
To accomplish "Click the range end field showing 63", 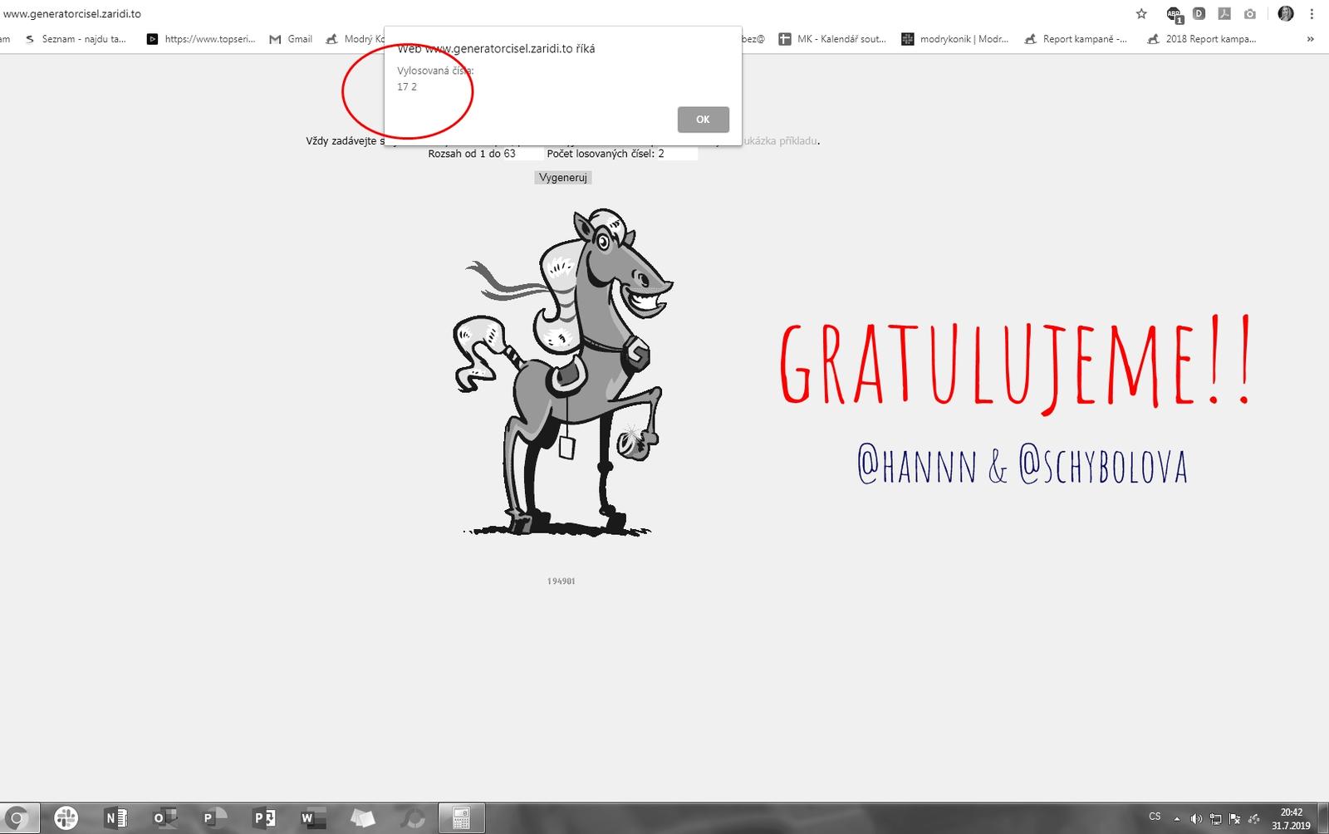I will pos(522,154).
